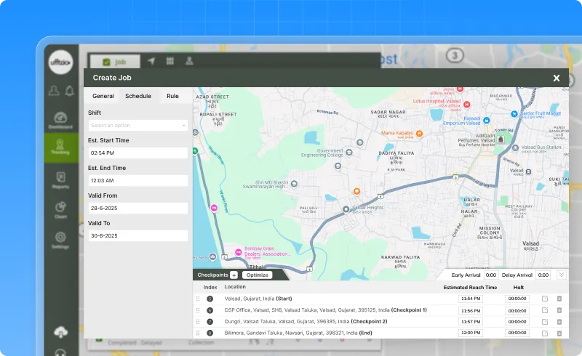Image resolution: width=582 pixels, height=356 pixels.
Task: Open the Chart section in sidebar
Action: [60, 210]
